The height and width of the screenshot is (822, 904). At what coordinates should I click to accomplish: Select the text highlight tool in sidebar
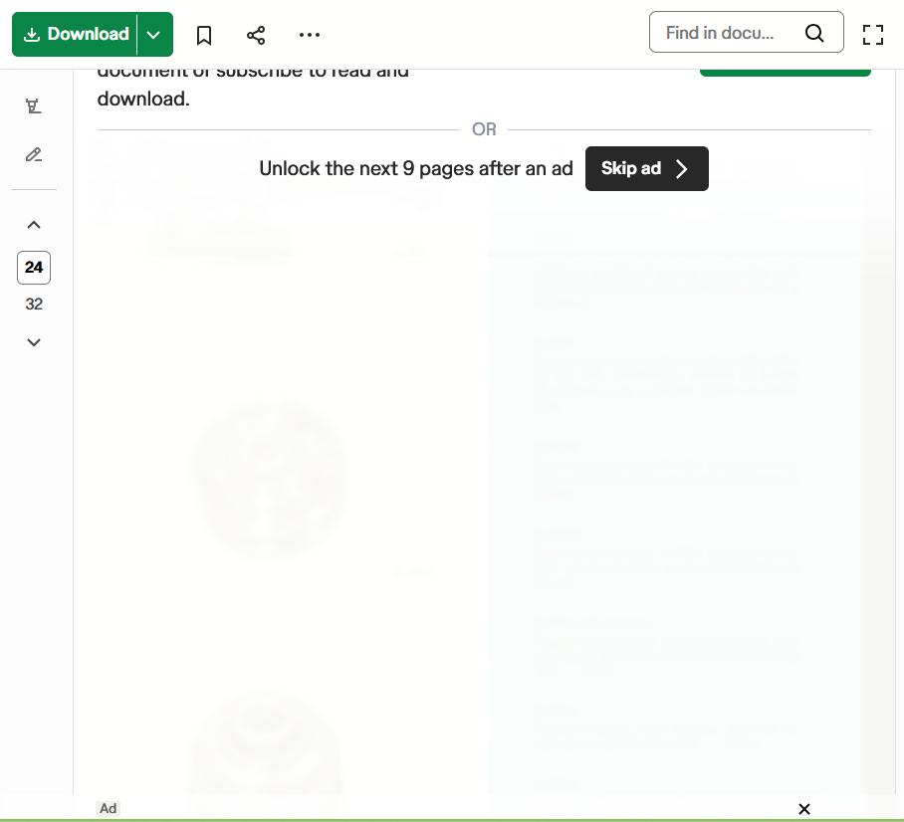(34, 106)
